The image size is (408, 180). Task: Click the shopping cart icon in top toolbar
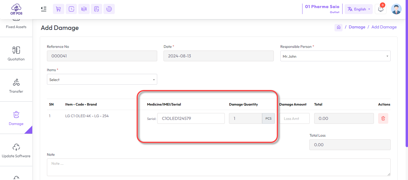pyautogui.click(x=59, y=9)
